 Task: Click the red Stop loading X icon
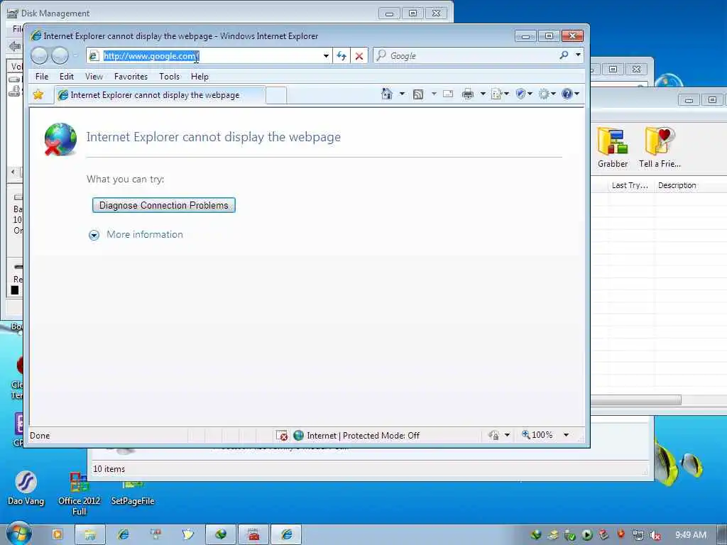pyautogui.click(x=359, y=56)
